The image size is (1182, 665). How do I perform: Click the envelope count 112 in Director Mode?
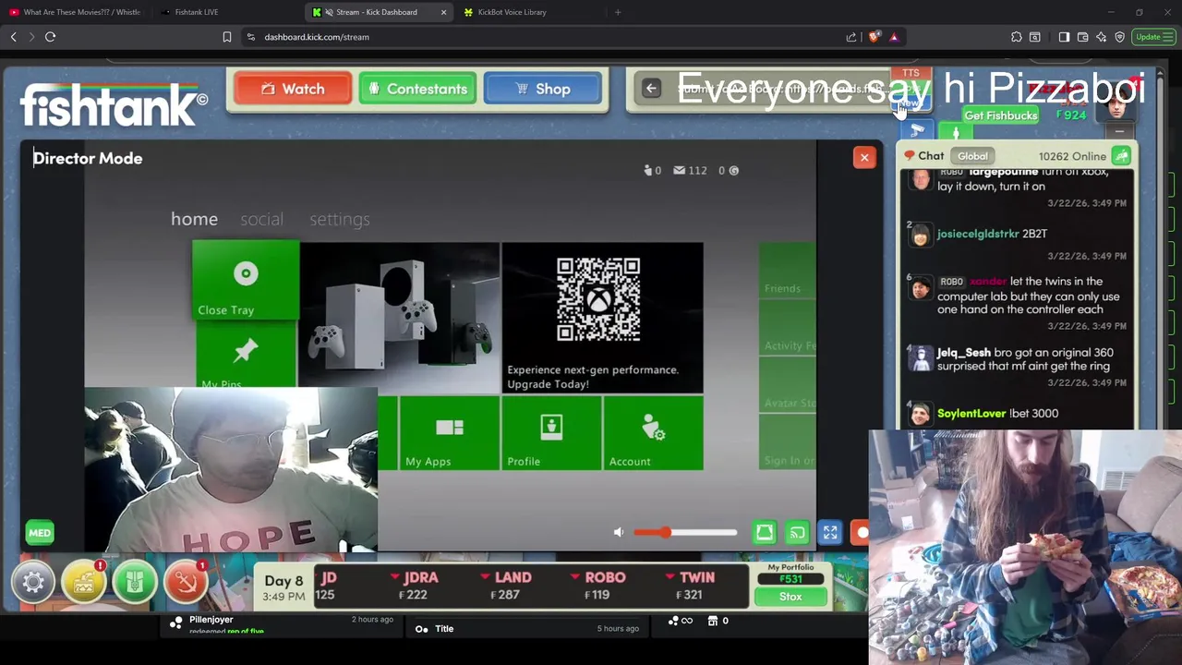pos(690,170)
